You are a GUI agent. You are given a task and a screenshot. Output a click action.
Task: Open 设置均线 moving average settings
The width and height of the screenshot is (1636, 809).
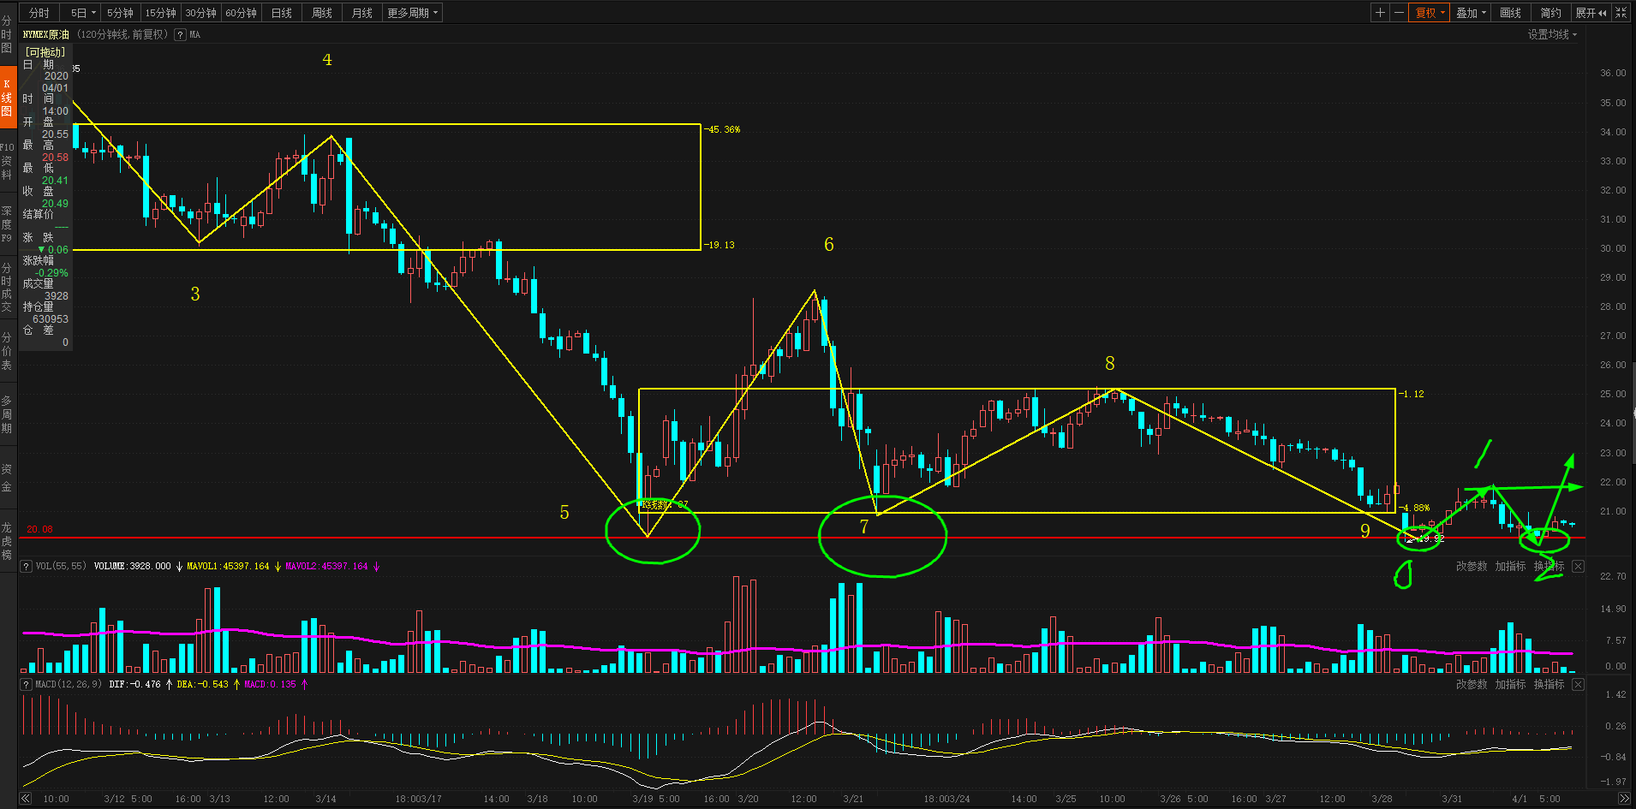(x=1552, y=35)
